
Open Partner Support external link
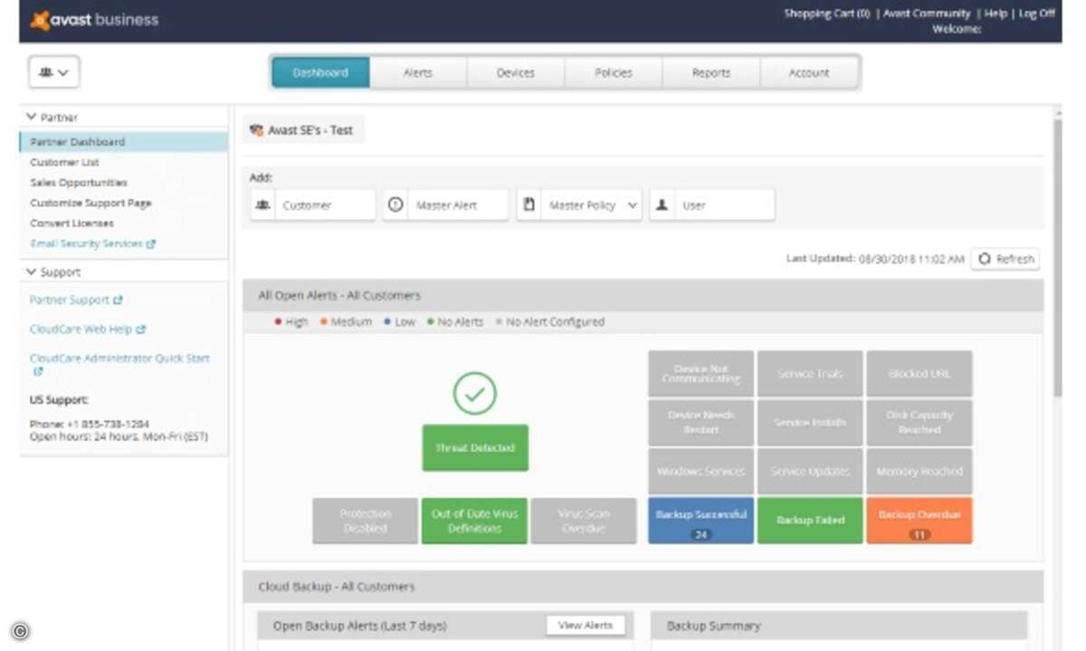point(76,300)
